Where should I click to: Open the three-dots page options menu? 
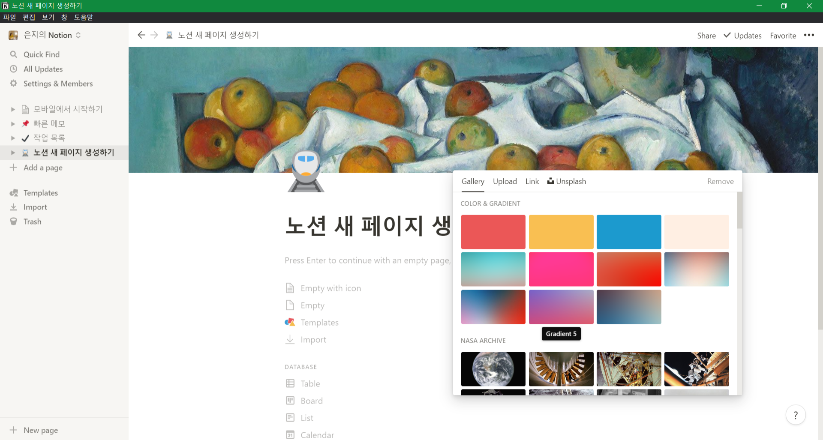809,35
